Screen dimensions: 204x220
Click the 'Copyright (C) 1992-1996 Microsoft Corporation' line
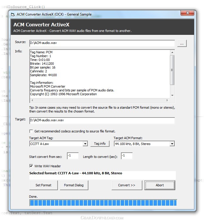pos(63,94)
